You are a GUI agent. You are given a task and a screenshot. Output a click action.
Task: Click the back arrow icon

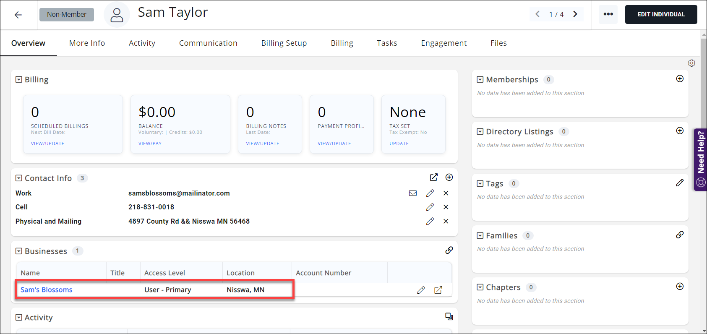pos(18,15)
